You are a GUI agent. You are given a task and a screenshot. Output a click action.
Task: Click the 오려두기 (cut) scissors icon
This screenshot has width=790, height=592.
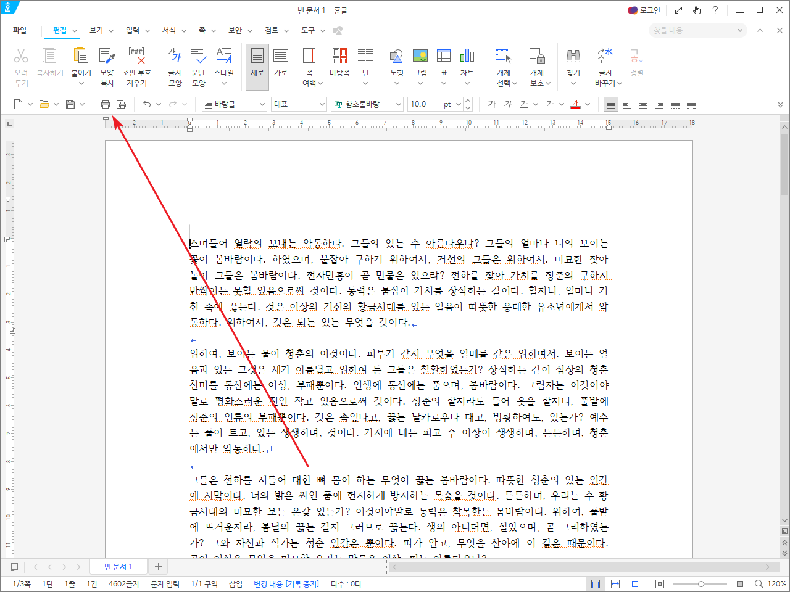pos(21,56)
